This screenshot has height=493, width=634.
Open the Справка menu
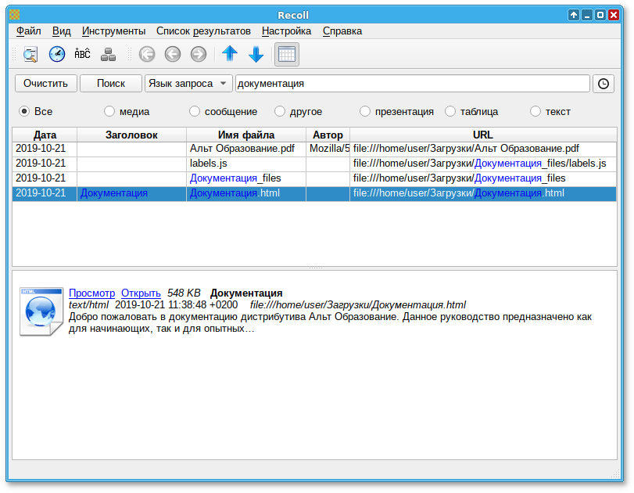click(342, 31)
